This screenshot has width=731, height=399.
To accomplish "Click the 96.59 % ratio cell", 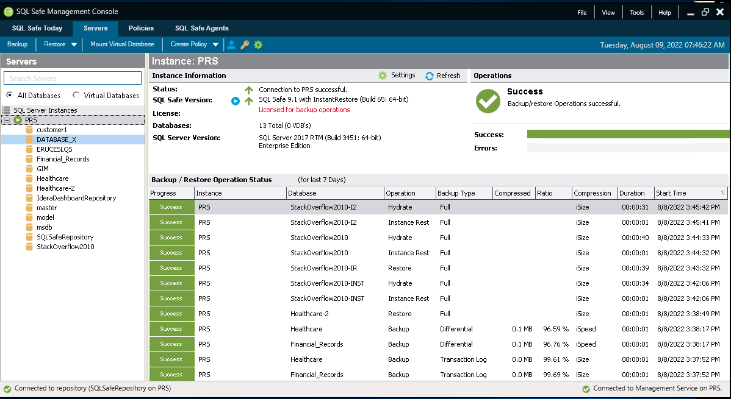I will point(556,329).
